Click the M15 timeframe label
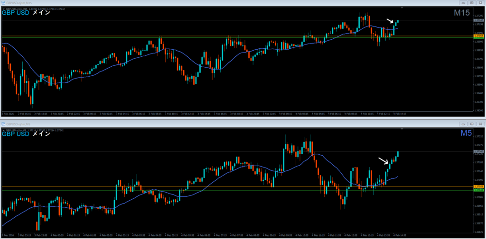The height and width of the screenshot is (239, 486). click(461, 13)
